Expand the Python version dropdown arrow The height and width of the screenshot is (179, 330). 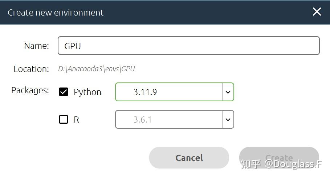(x=228, y=92)
